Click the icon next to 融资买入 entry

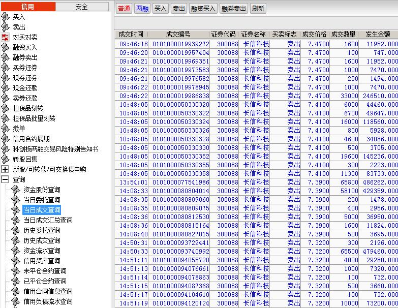(5, 47)
